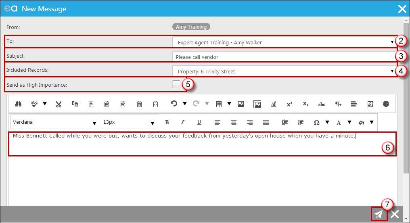Click inside the message body text
Image resolution: width=410 pixels, height=223 pixels.
pos(184,136)
